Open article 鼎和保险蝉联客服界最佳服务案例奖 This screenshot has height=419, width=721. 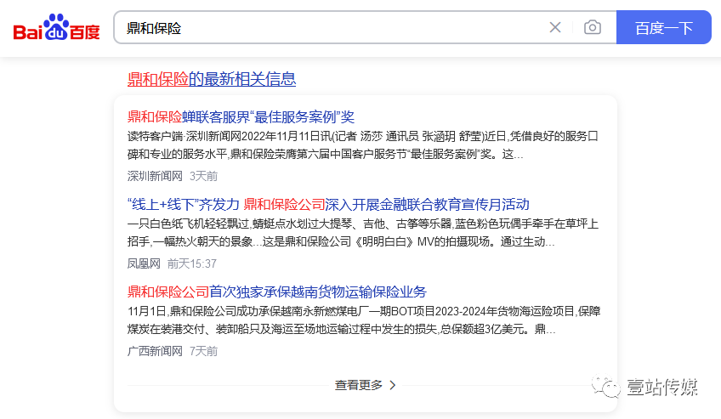241,116
